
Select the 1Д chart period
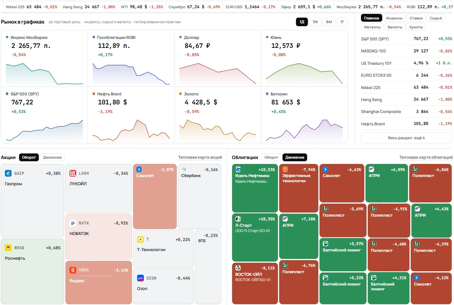(302, 22)
